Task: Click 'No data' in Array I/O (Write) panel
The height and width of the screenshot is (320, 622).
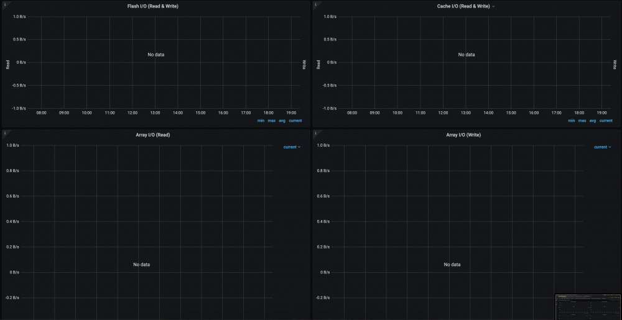Action: (452, 265)
